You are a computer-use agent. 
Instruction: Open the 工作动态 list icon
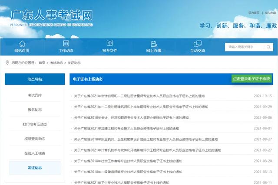[66, 43]
